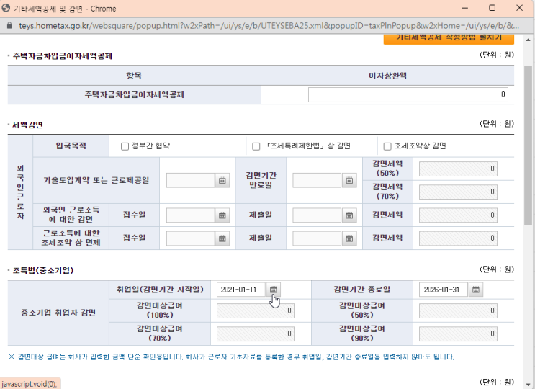Check the 「조세특례제한법」상 감면 checkbox
535x389 pixels.
[256, 146]
